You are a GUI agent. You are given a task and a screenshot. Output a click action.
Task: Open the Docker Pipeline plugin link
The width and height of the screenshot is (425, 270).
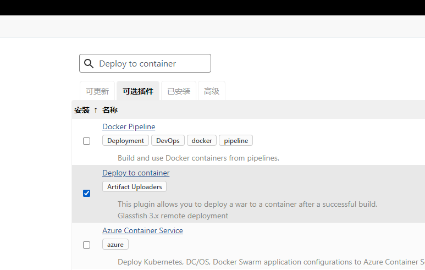pyautogui.click(x=129, y=127)
